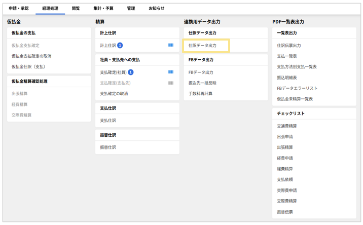
Task: Open the お知らせ tab
Action: 157,8
